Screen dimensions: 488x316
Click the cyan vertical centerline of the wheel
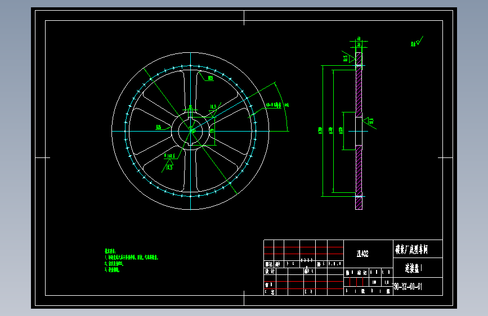(190, 131)
